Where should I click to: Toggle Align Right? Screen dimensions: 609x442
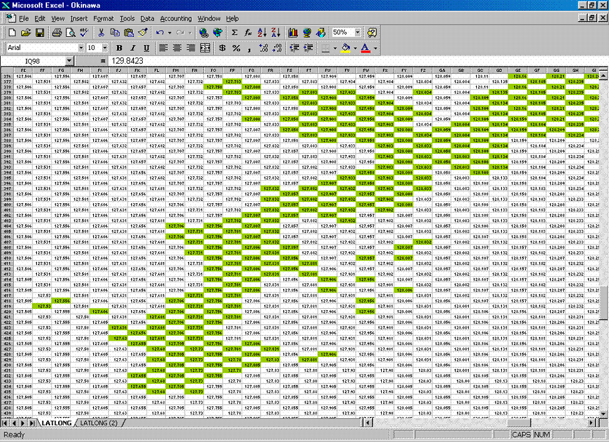tap(191, 48)
